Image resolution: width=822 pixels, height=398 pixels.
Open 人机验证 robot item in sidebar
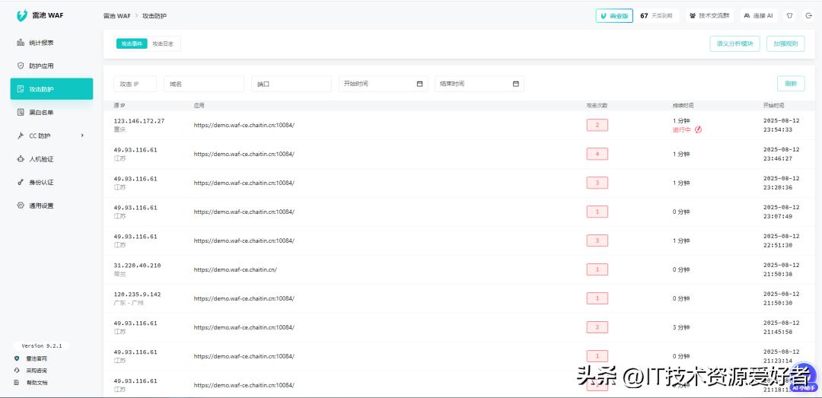pos(41,159)
